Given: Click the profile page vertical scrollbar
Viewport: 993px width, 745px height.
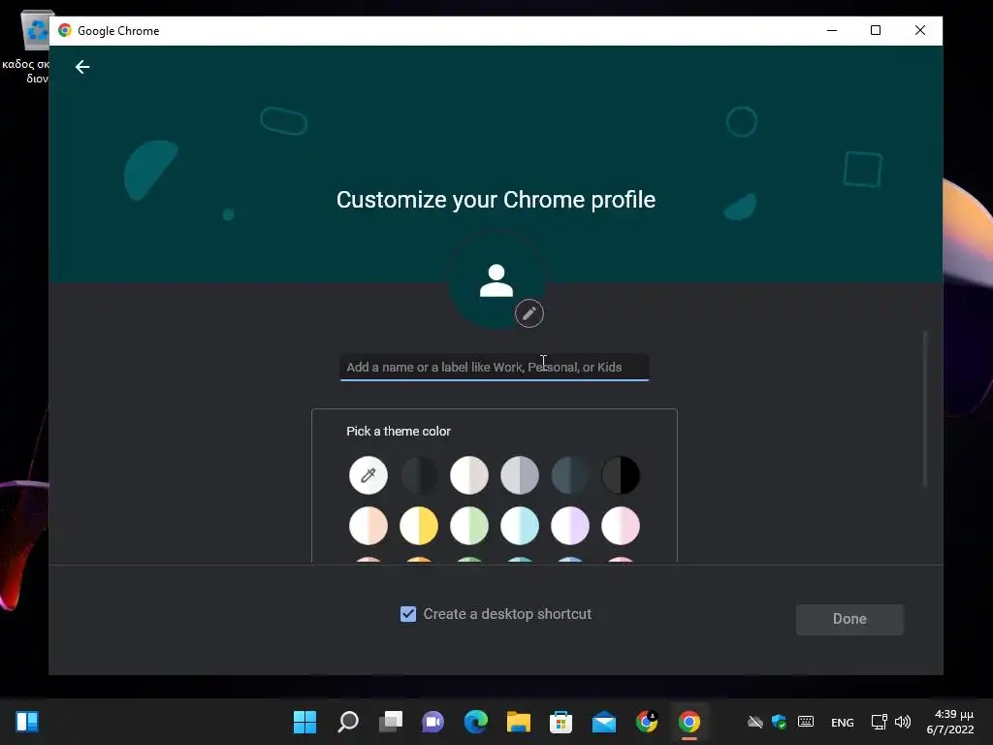Looking at the screenshot, I should tap(924, 408).
